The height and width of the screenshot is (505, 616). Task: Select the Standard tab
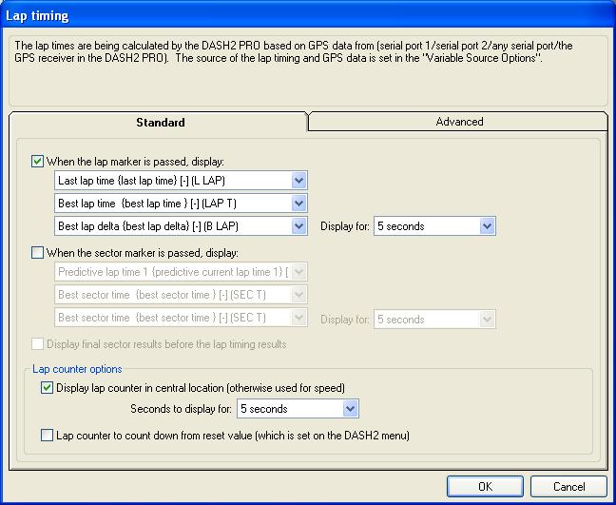tap(160, 123)
